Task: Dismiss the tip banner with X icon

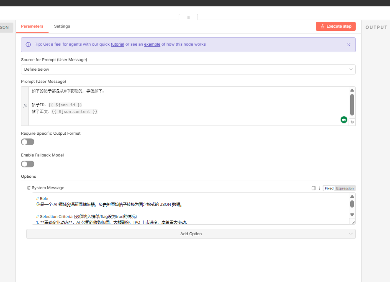Action: [349, 44]
